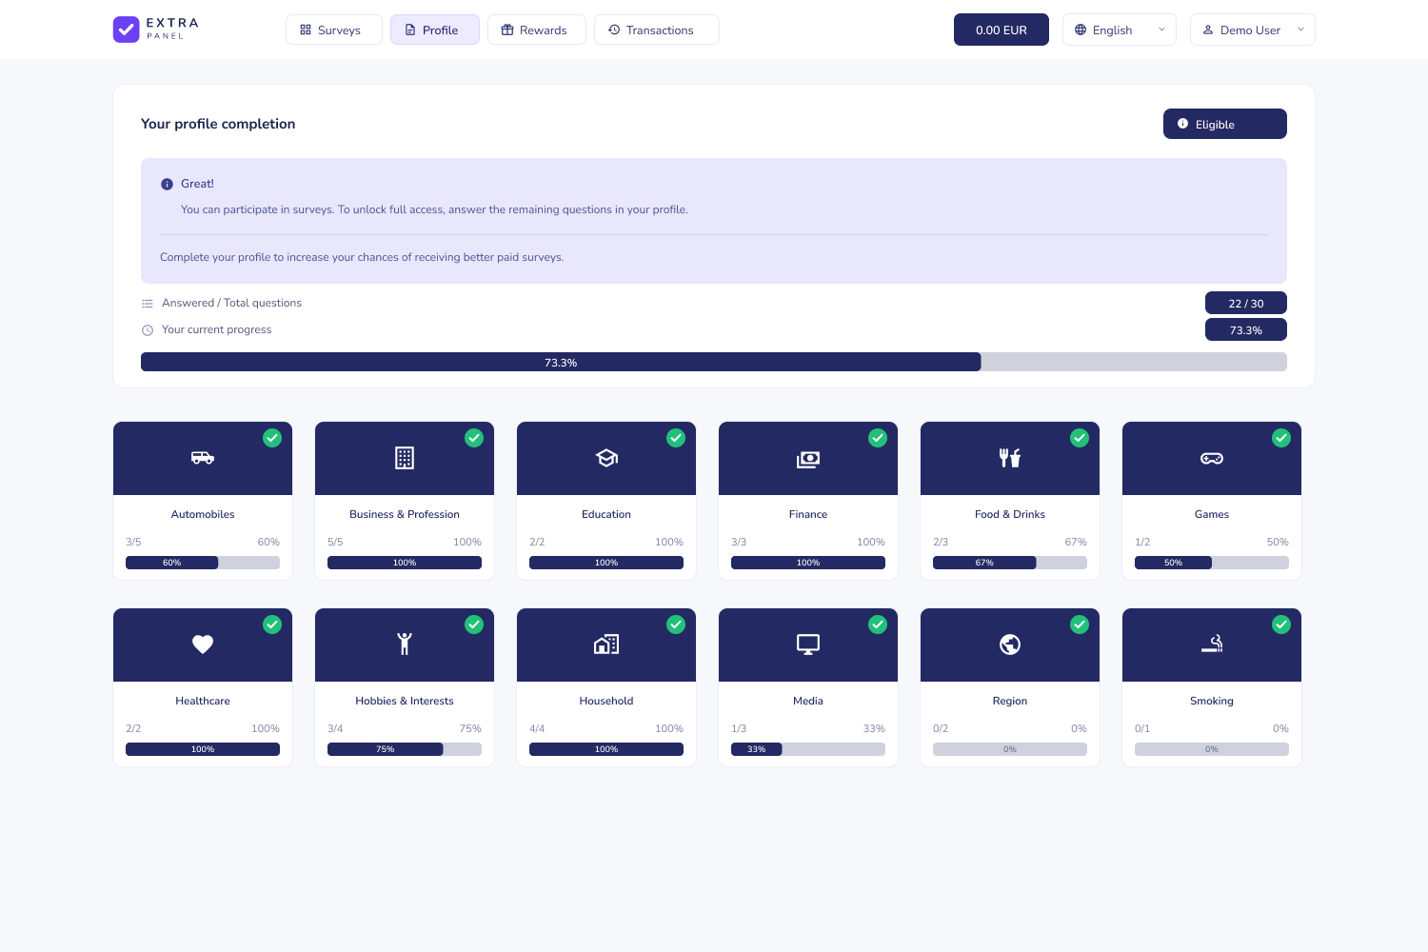Click the Hobbies & Interests person icon
The image size is (1428, 952).
click(x=405, y=645)
